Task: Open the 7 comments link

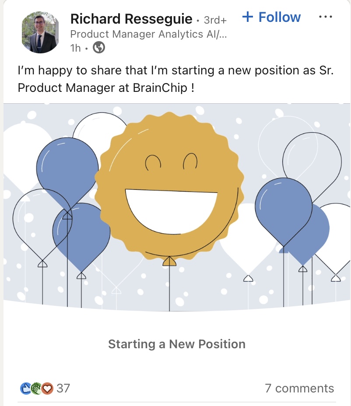Action: coord(299,388)
